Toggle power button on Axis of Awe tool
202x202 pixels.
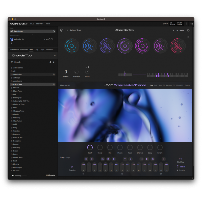click(x=54, y=31)
